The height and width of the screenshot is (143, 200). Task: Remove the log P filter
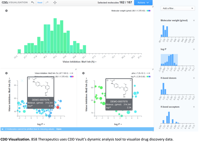(x=194, y=49)
